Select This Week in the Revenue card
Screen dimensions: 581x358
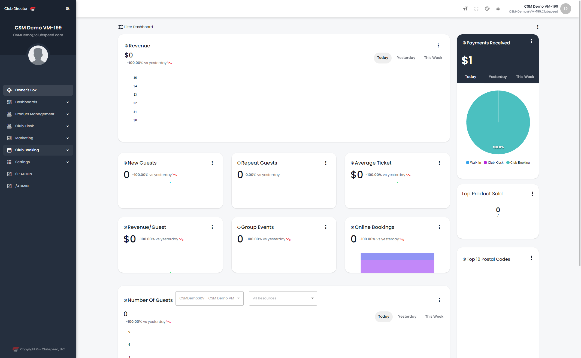click(433, 58)
